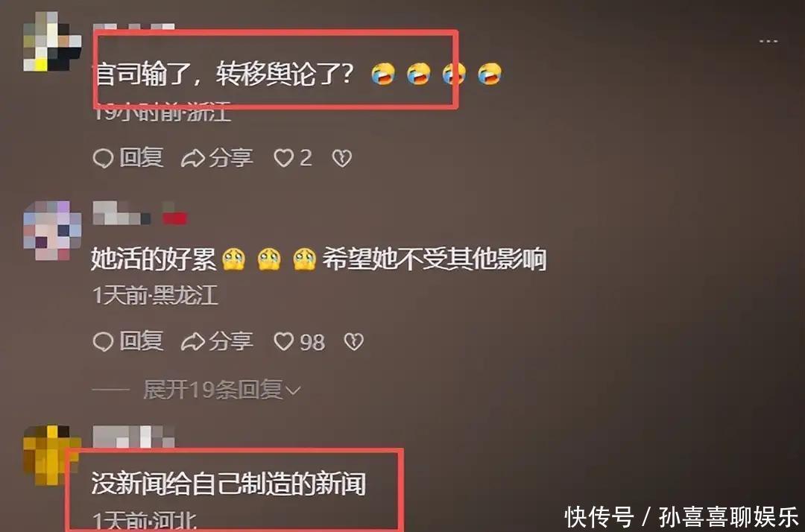
Task: Dislike the Heilongjiang comment with broken heart
Action: click(x=354, y=342)
